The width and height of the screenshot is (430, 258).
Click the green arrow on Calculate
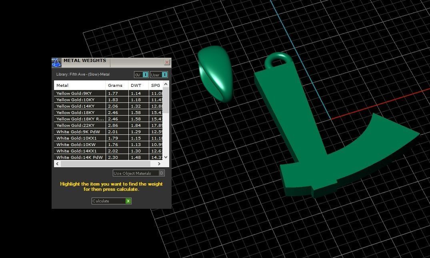click(128, 201)
